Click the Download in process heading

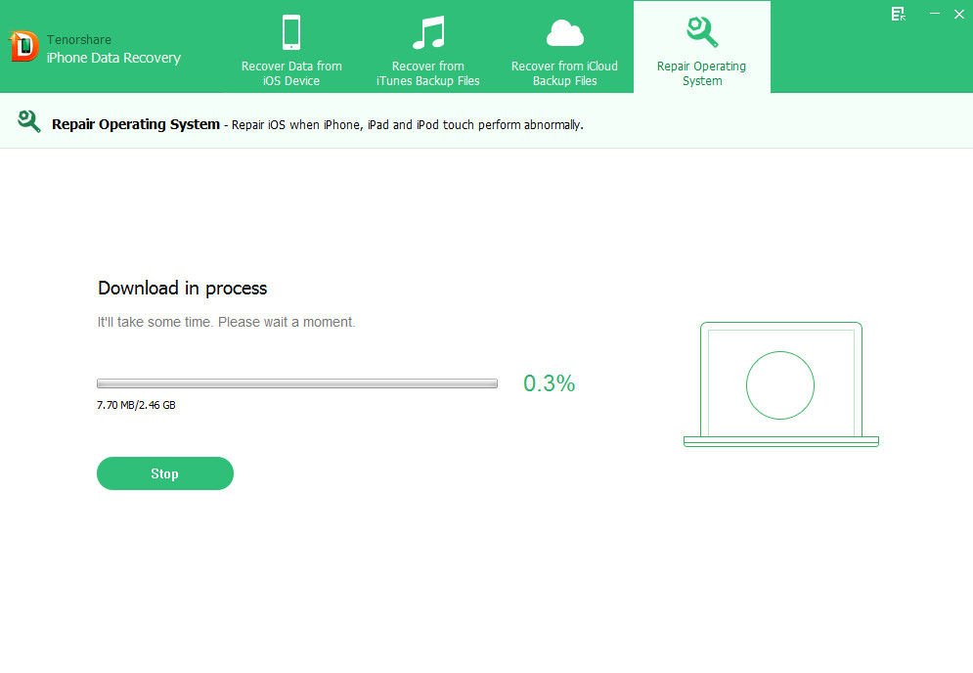183,288
